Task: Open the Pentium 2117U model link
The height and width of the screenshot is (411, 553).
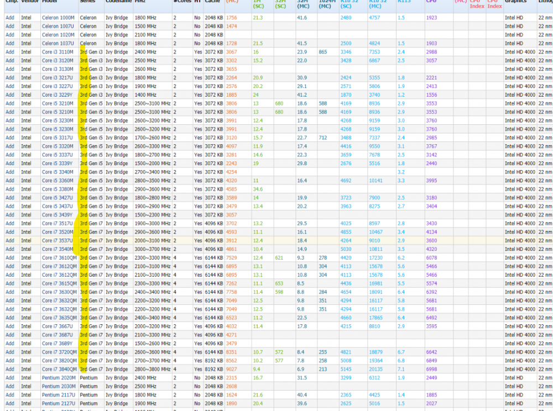Action: [x=59, y=395]
